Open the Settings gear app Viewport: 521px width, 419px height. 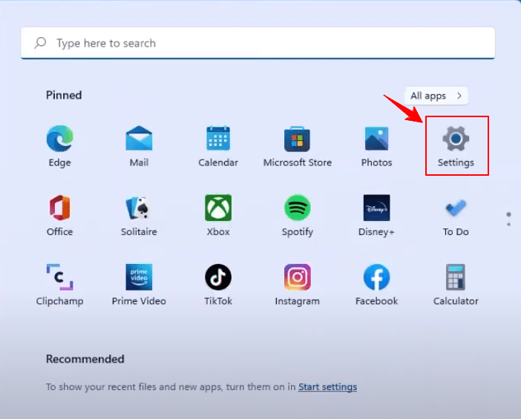pos(456,146)
